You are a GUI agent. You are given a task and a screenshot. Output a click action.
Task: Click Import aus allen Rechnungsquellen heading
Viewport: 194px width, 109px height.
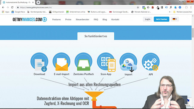point(94,84)
